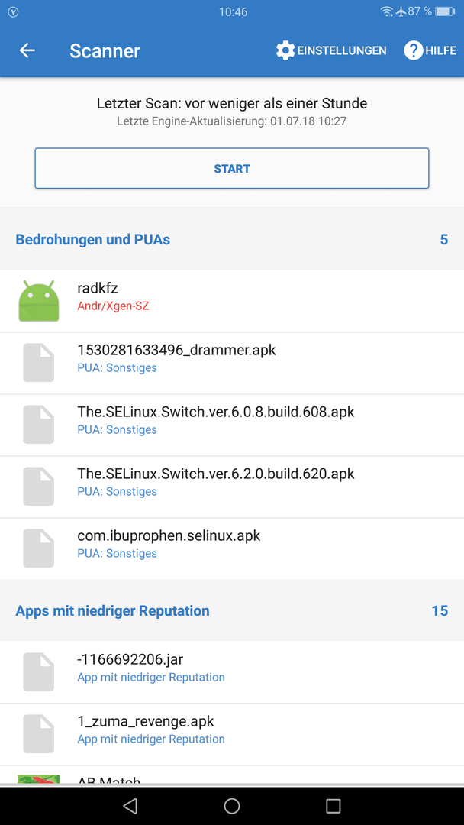This screenshot has height=825, width=464.
Task: Start a new scan with START button
Action: (x=232, y=168)
